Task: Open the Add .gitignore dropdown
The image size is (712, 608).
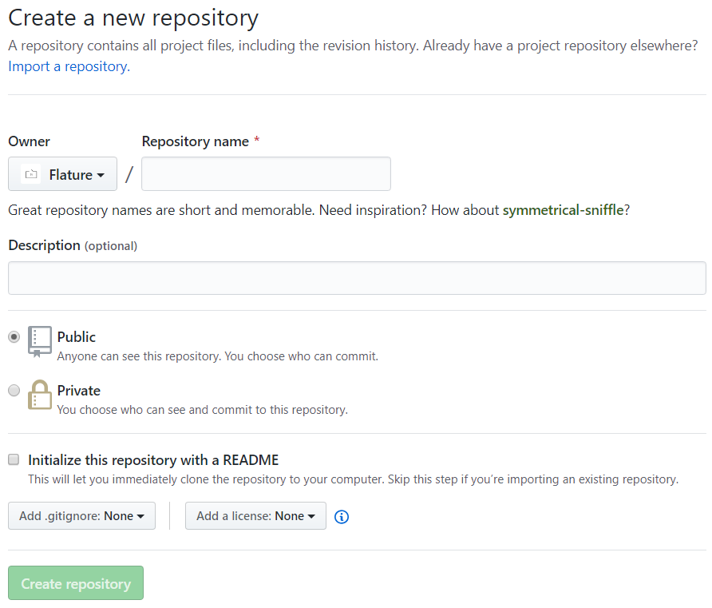Action: tap(81, 516)
